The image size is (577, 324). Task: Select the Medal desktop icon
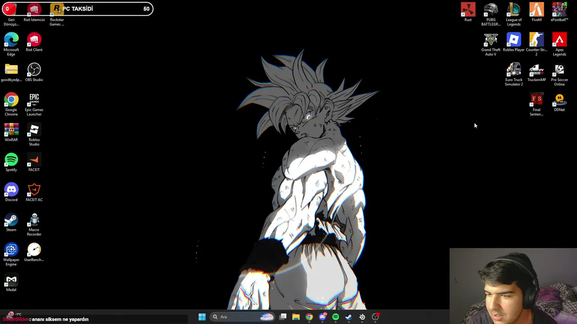pyautogui.click(x=11, y=282)
